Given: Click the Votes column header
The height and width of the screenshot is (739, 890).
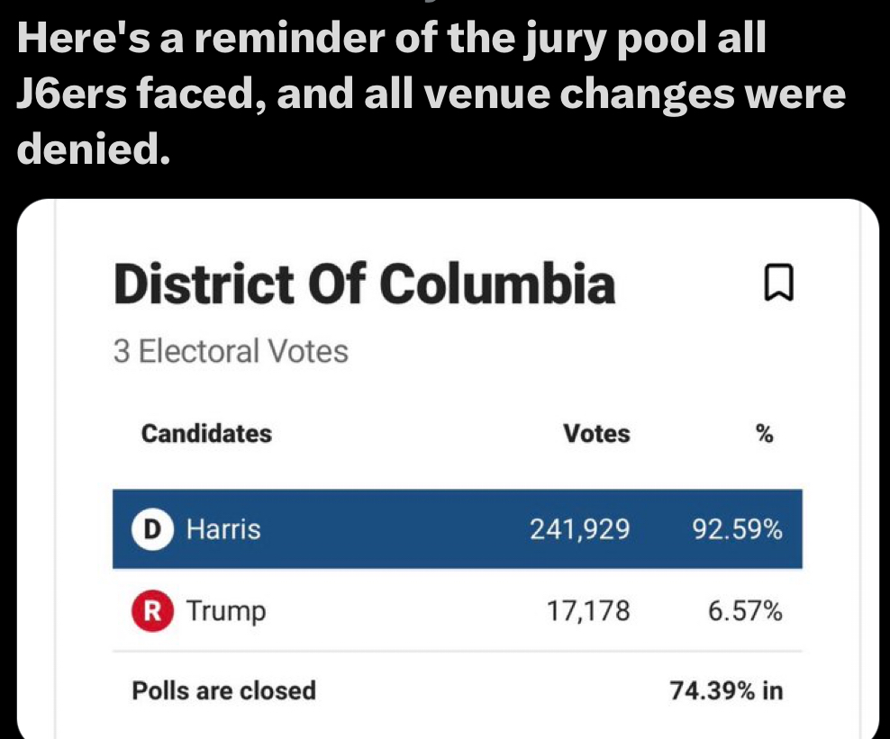Looking at the screenshot, I should pos(596,433).
